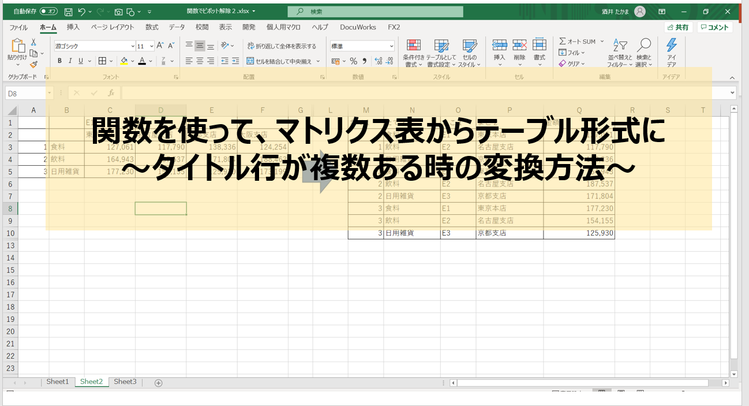Open 検索と選択 magnifier tool

(644, 53)
